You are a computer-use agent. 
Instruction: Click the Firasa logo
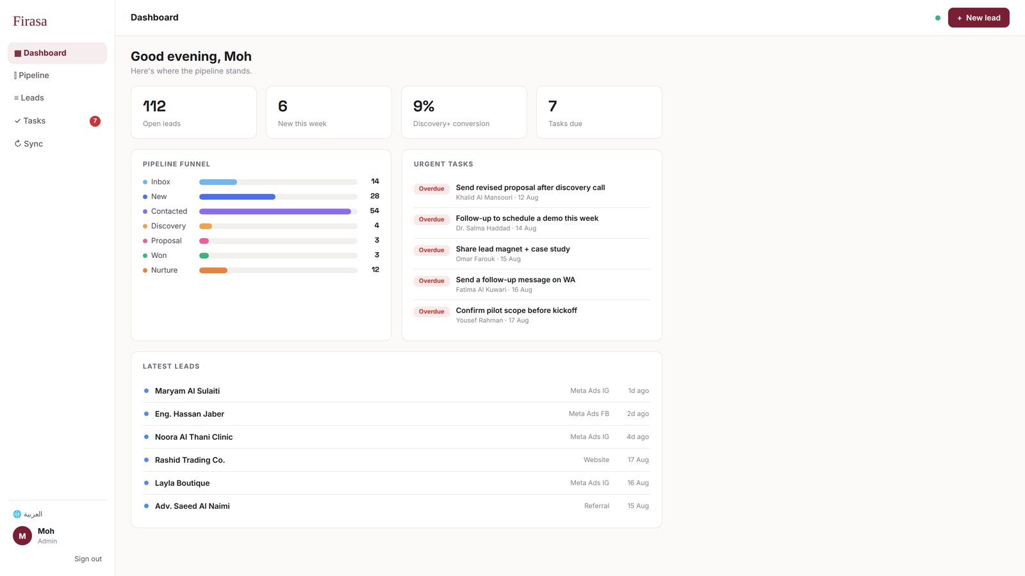click(30, 21)
